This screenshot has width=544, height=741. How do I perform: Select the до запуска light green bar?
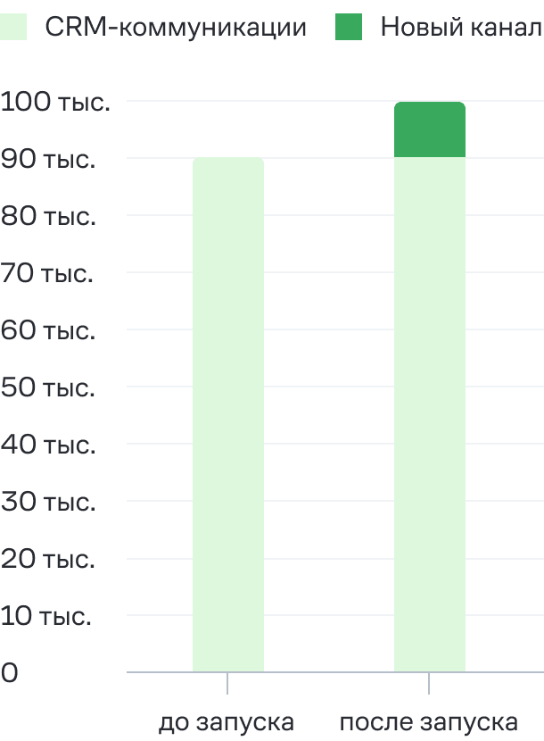tap(228, 414)
